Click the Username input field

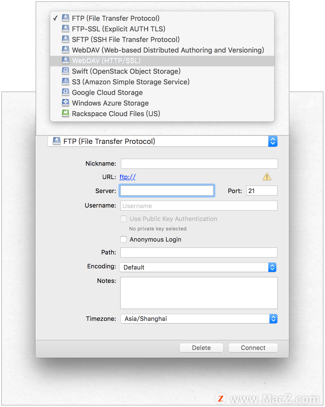(x=199, y=206)
